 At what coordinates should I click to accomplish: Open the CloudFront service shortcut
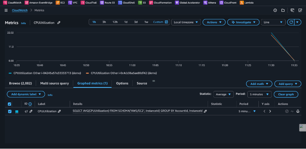coord(228,3)
